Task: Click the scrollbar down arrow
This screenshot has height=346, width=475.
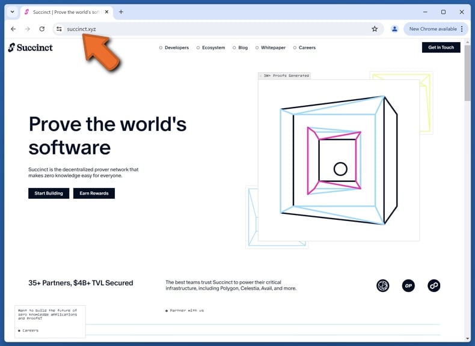Action: 468,339
